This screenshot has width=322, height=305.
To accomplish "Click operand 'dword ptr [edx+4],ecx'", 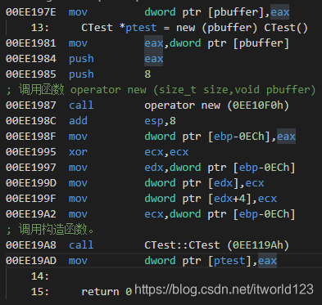I will [x=211, y=199].
